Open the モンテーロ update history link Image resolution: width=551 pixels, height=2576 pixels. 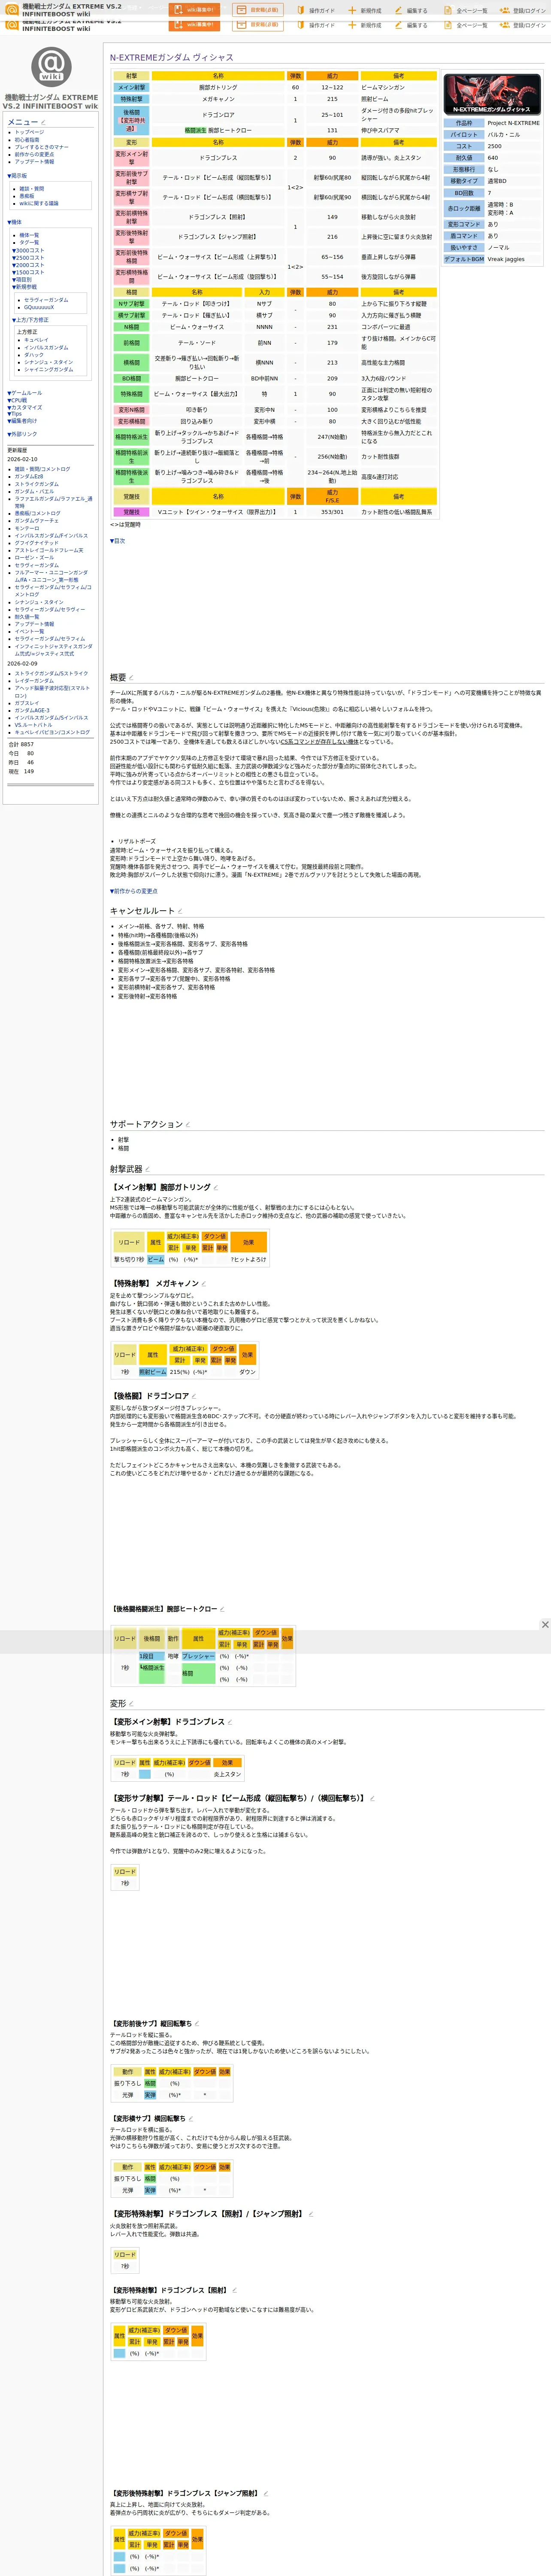[x=27, y=528]
